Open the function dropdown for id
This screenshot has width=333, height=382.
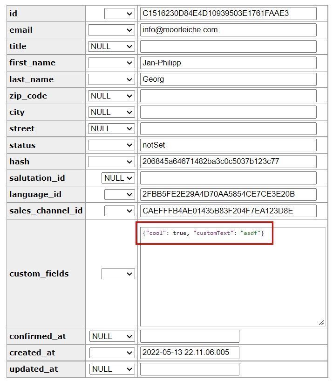pos(119,14)
